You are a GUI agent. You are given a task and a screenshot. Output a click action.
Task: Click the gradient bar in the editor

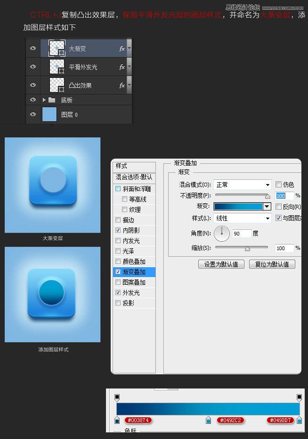point(208,409)
